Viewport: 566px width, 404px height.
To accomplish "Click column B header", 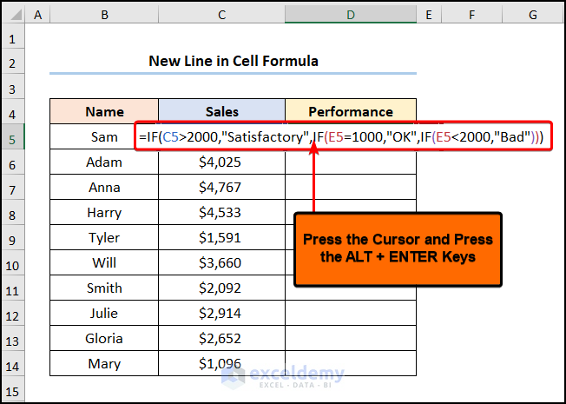I will pos(104,15).
